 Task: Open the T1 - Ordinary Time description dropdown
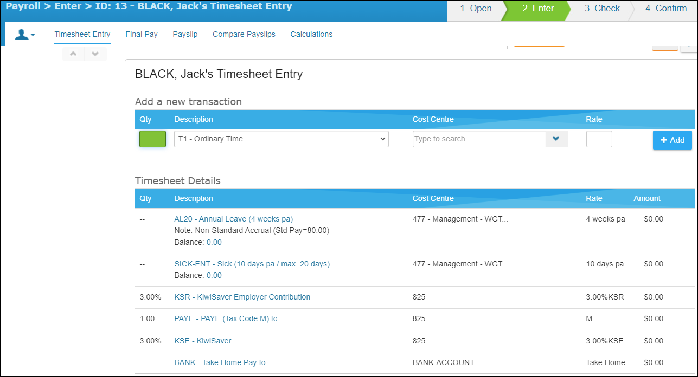[281, 139]
